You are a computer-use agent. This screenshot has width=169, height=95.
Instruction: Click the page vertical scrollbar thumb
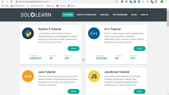click(168, 18)
